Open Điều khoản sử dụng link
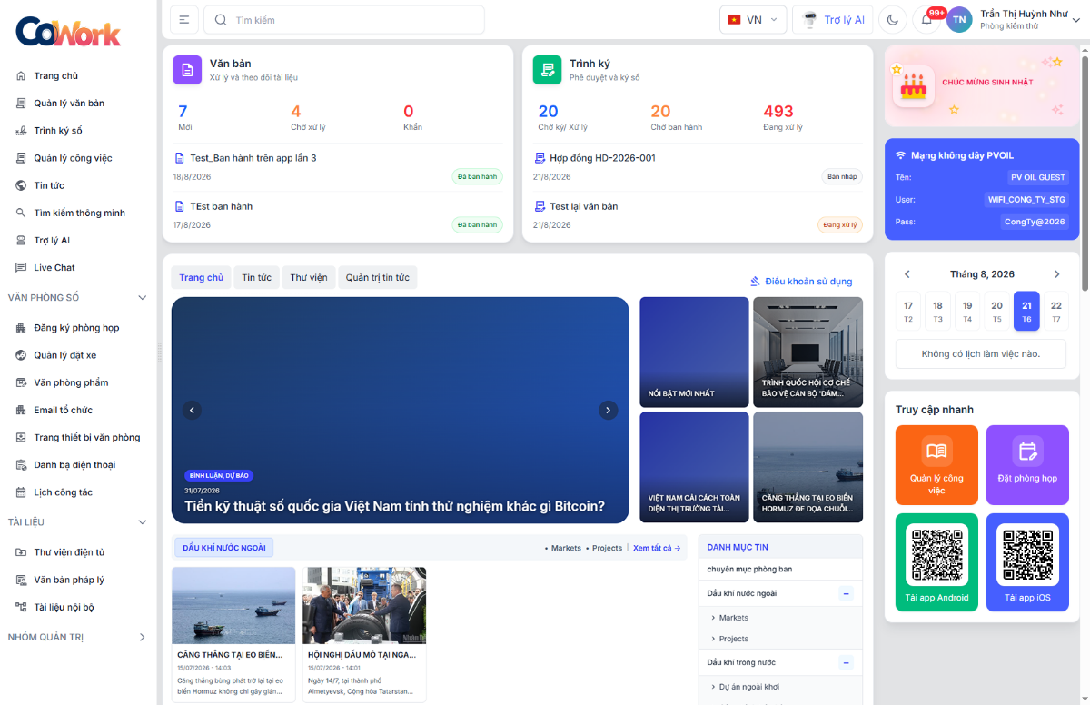This screenshot has width=1090, height=705. click(801, 282)
